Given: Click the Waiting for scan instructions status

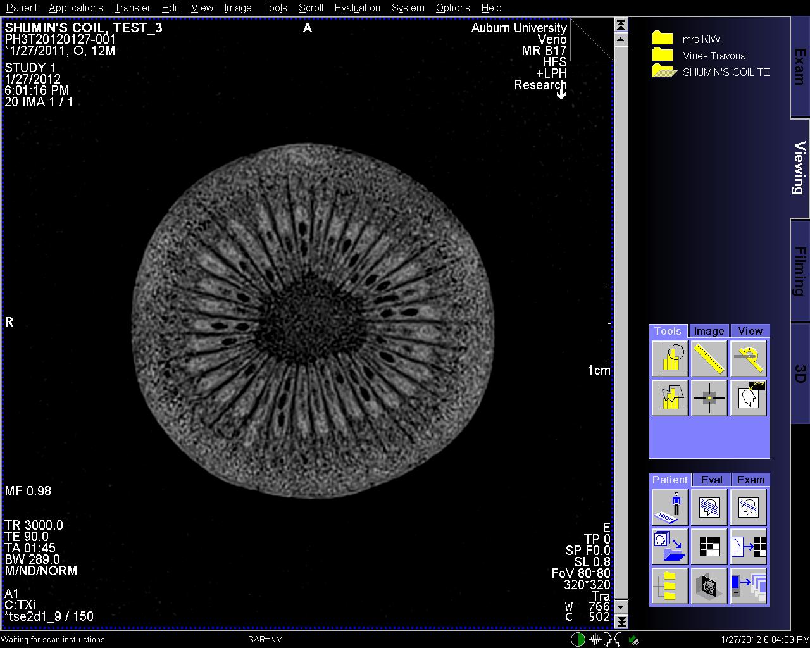Looking at the screenshot, I should 54,640.
